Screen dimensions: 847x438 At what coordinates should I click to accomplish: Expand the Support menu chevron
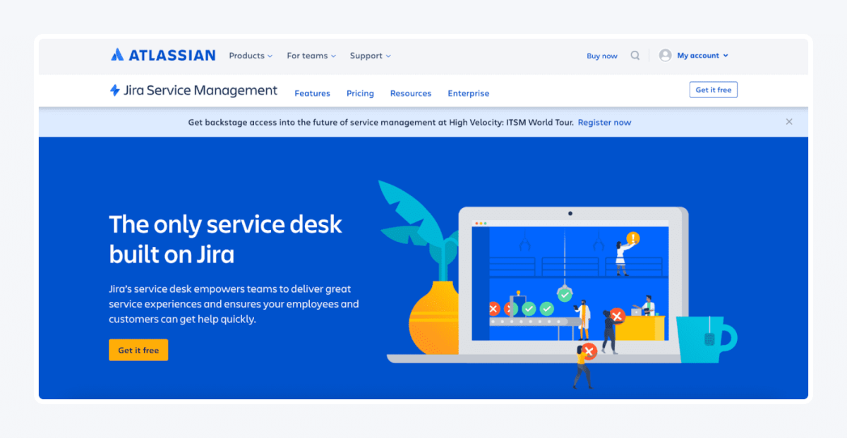pos(390,56)
